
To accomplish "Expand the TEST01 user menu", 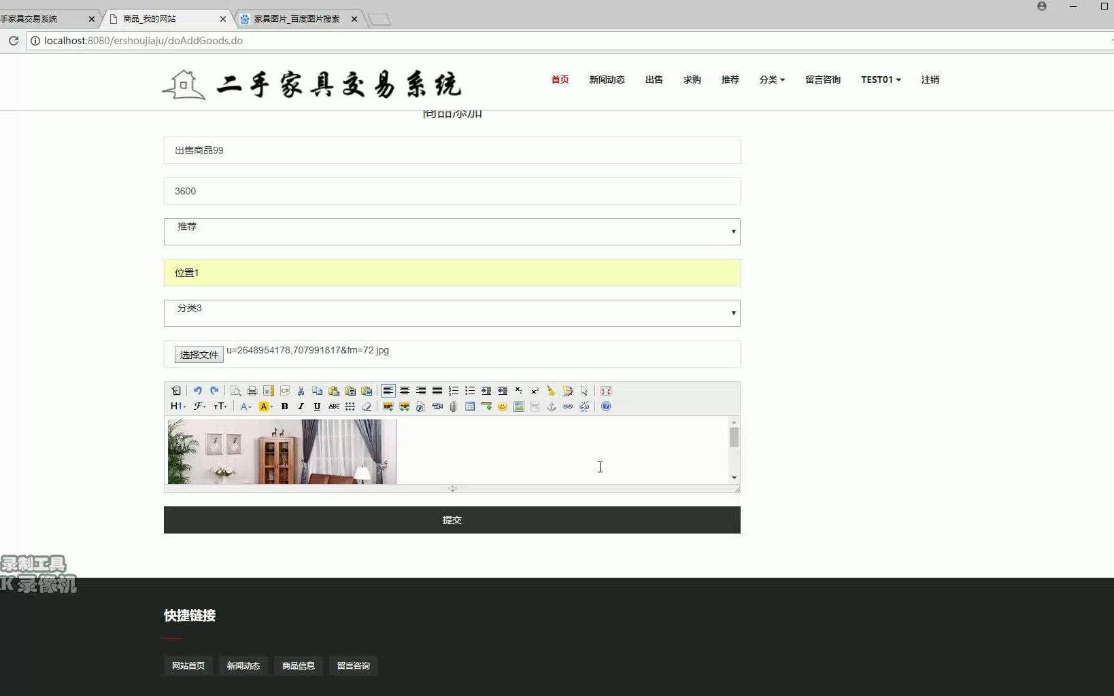I will pyautogui.click(x=881, y=80).
